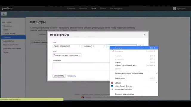Close the Новый фильтр dialog
This screenshot has width=191, height=107.
point(145,35)
